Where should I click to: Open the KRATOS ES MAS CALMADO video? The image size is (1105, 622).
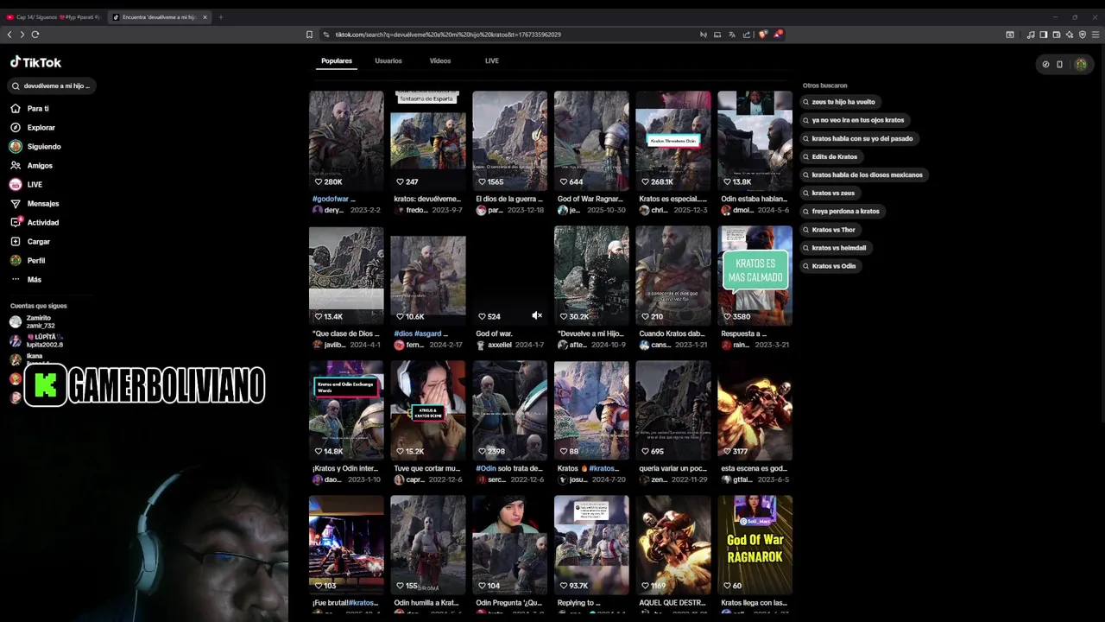coord(755,275)
